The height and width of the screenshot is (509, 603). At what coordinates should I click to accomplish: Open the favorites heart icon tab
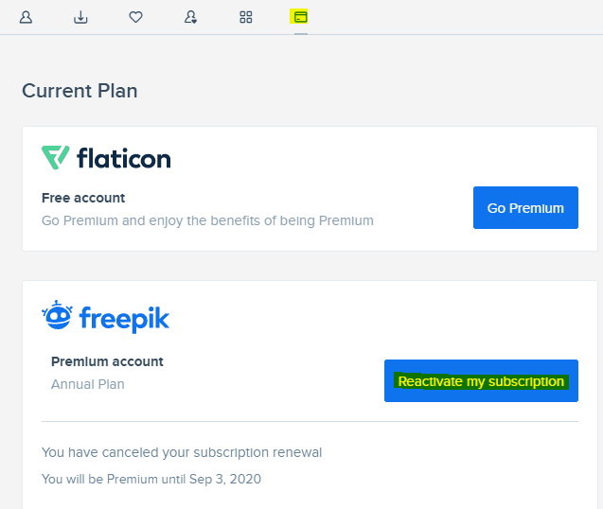[x=135, y=17]
